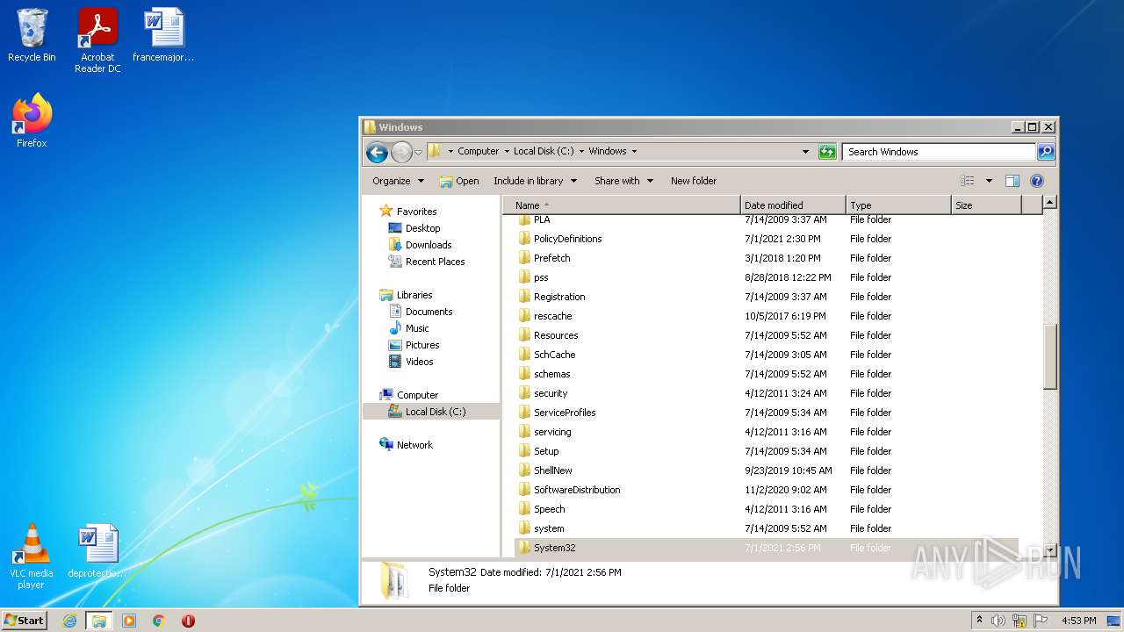Open the recent pages dropdown arrow

coord(418,152)
